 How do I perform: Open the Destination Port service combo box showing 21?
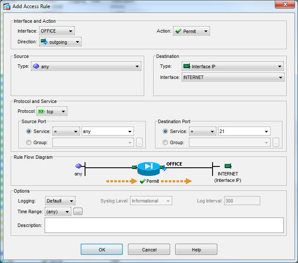(244, 131)
